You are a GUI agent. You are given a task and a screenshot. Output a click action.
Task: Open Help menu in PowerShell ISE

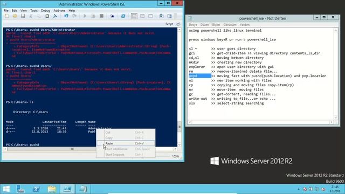coord(72,11)
